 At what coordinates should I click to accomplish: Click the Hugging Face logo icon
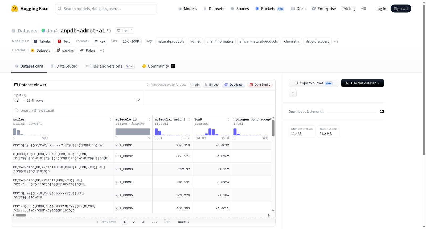tap(15, 9)
